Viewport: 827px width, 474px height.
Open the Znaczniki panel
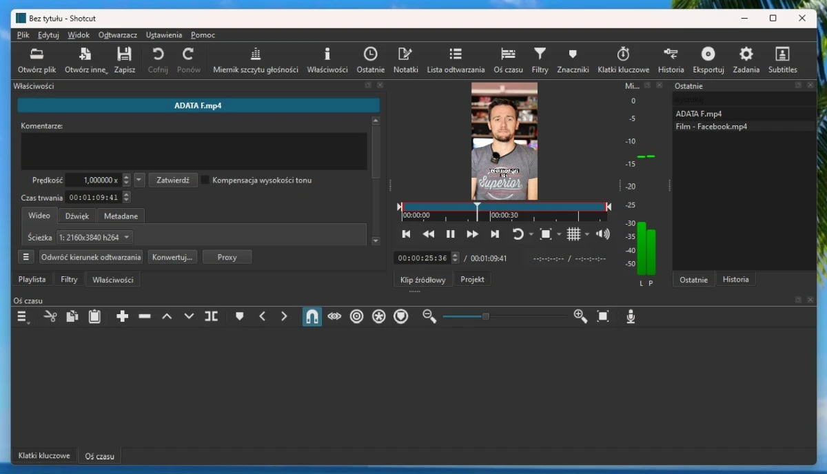(x=571, y=61)
